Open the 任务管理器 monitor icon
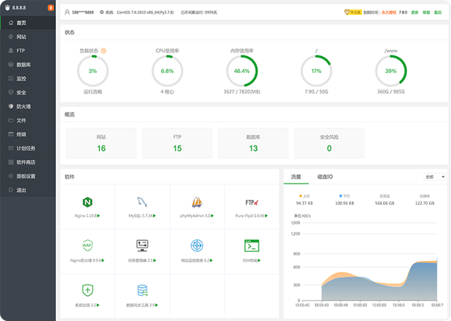This screenshot has height=321, width=451. 142,245
